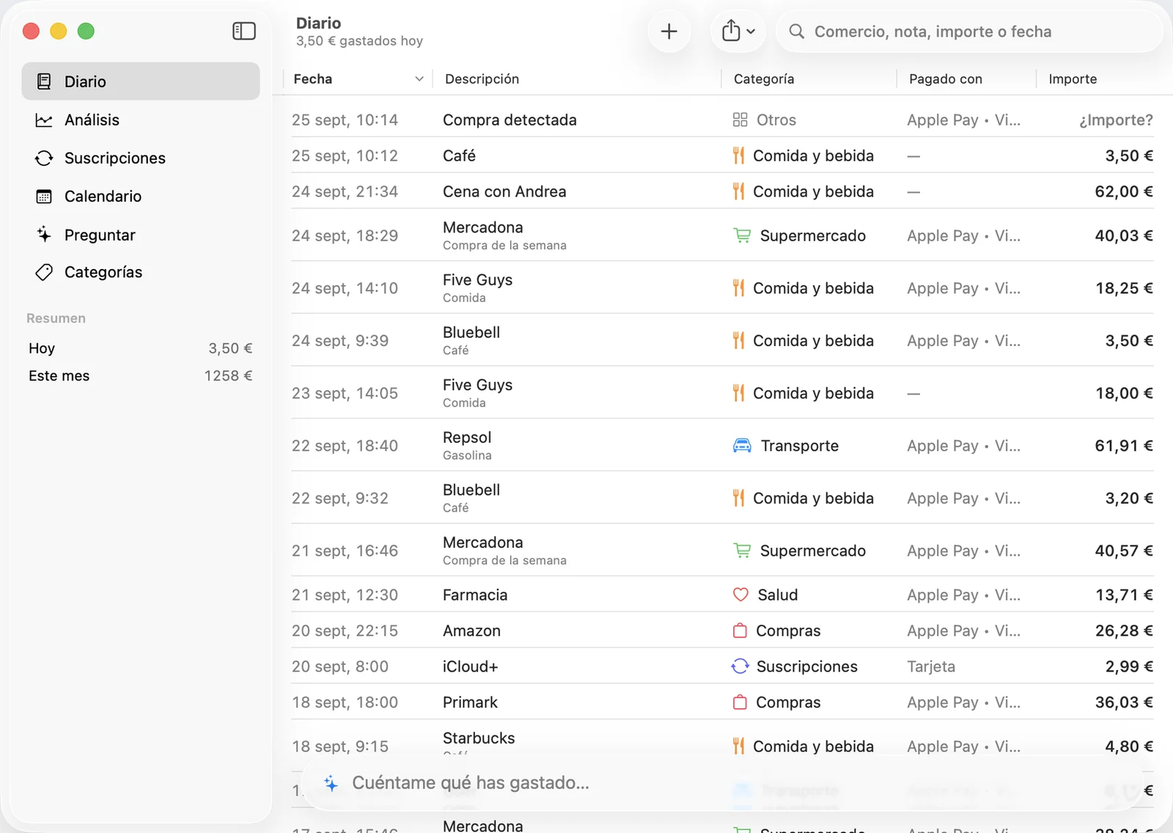Screen dimensions: 1173x833
Task: Click the 25 sept, 10:12 date cell
Action: (x=345, y=156)
